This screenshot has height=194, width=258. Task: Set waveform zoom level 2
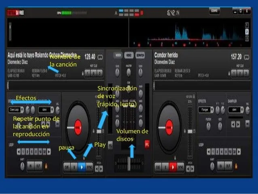tap(247, 32)
